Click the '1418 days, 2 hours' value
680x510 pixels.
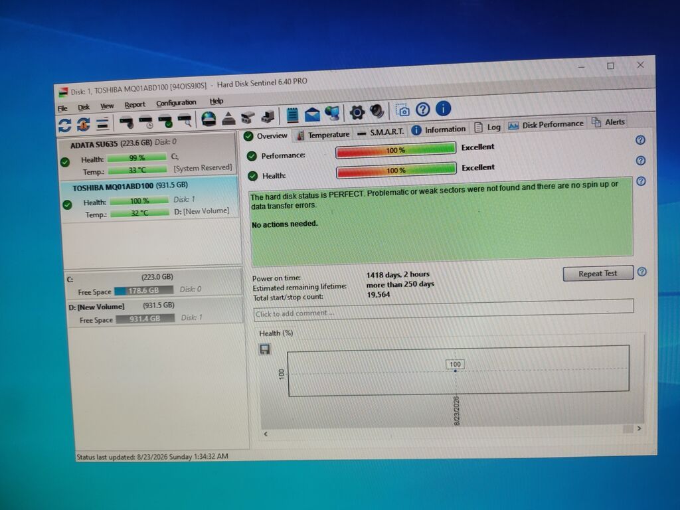click(x=398, y=274)
